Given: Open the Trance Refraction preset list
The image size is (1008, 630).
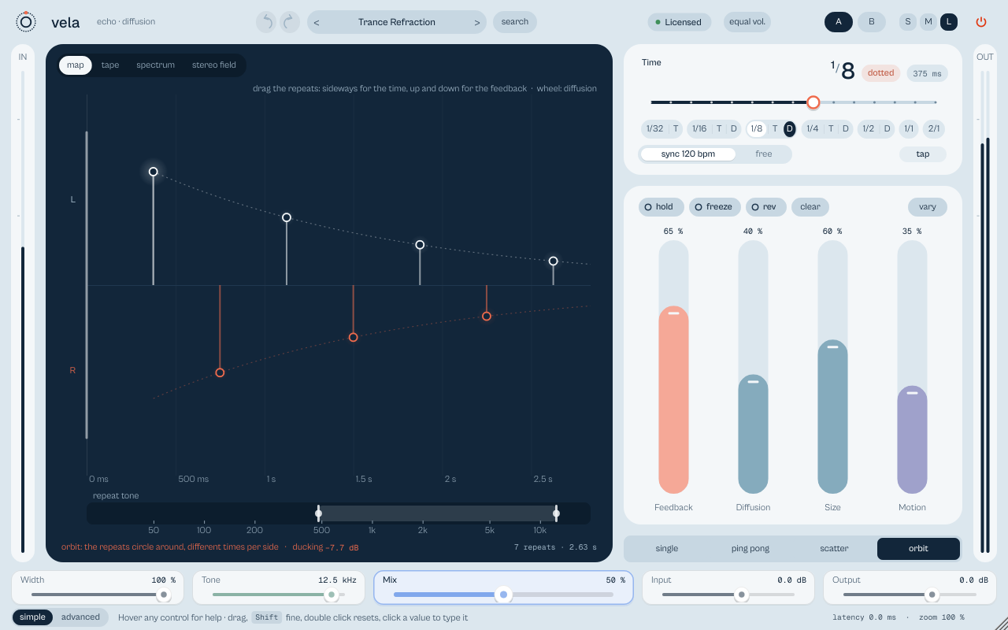Looking at the screenshot, I should tap(397, 22).
